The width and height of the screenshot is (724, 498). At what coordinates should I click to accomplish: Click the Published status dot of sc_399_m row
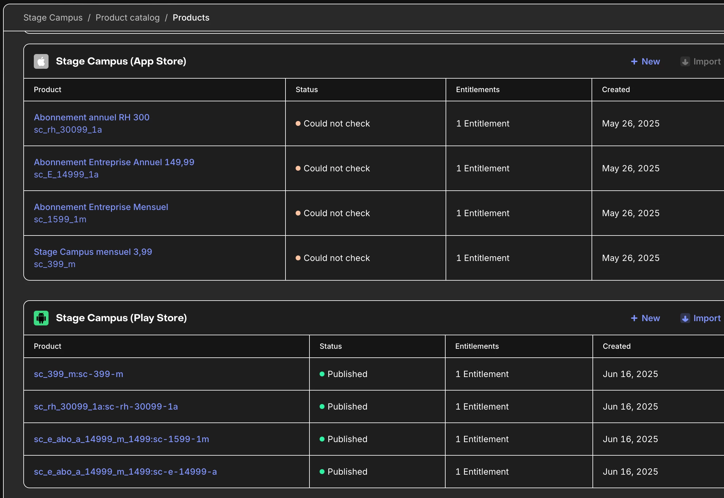[322, 374]
